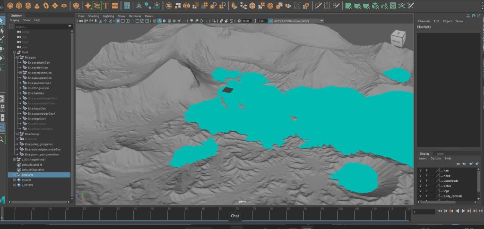Go to start of playback range

click(440, 211)
